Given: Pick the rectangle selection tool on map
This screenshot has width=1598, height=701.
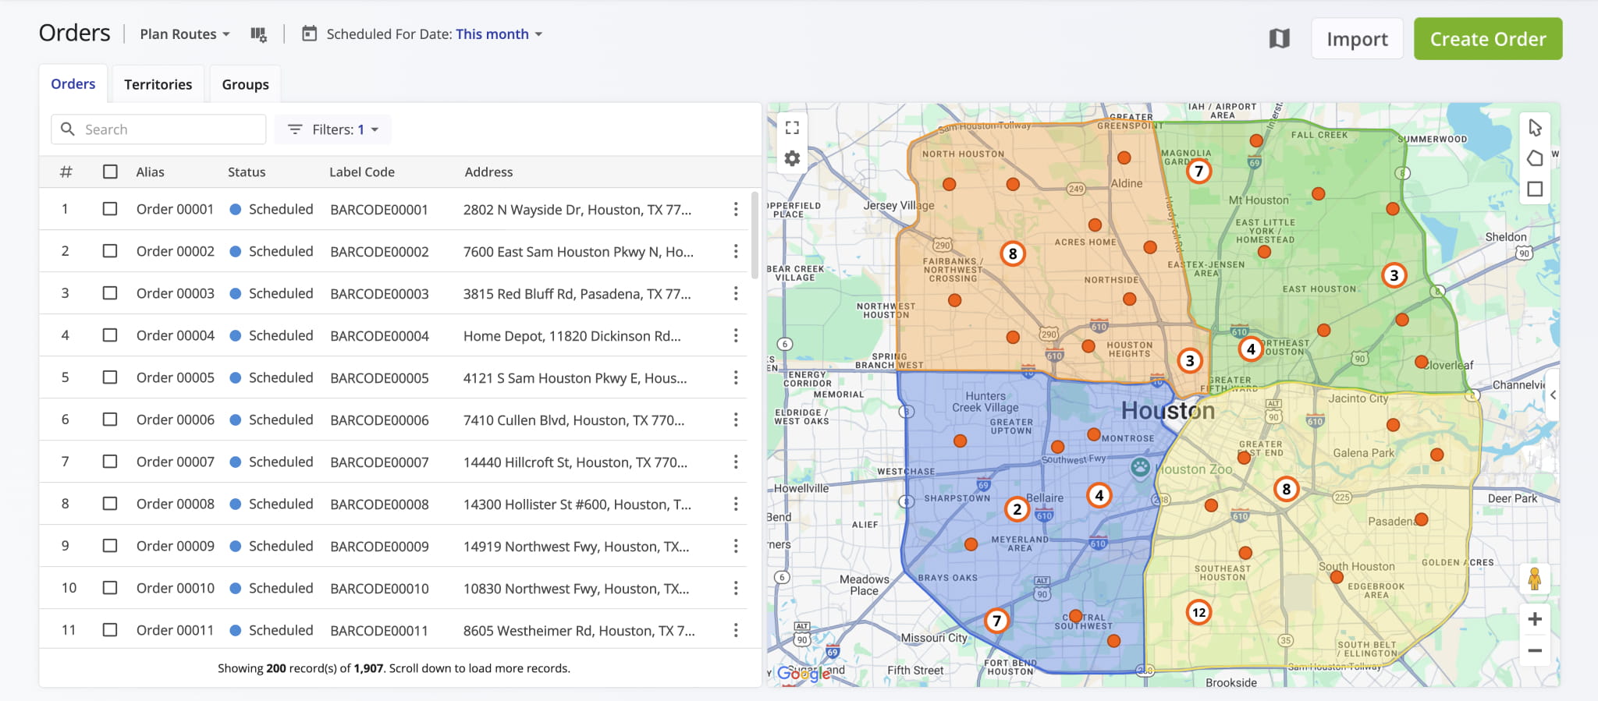Looking at the screenshot, I should 1535,189.
